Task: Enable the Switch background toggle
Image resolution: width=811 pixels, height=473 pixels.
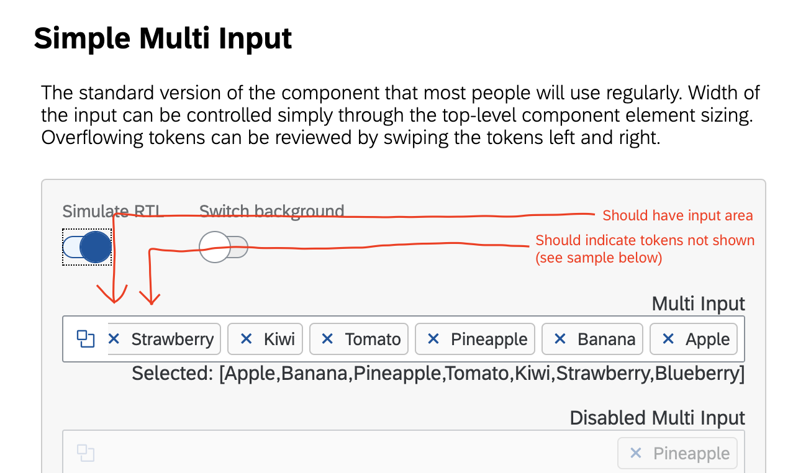Action: tap(224, 246)
